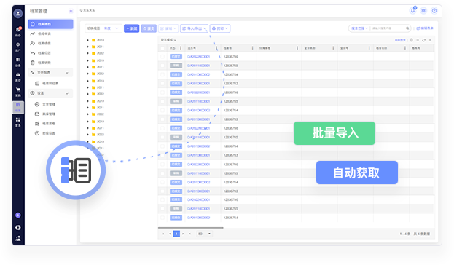454x265 pixels.
Task: Open the shopping cart icon in dark sidebar
Action: click(x=18, y=90)
